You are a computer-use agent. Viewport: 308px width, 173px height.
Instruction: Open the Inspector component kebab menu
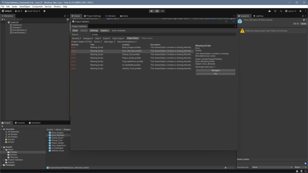(306, 20)
